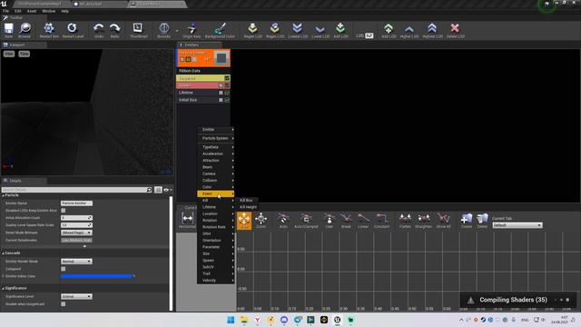Click the Higher LOD icon
Screen dimensions: 581x327
409,30
